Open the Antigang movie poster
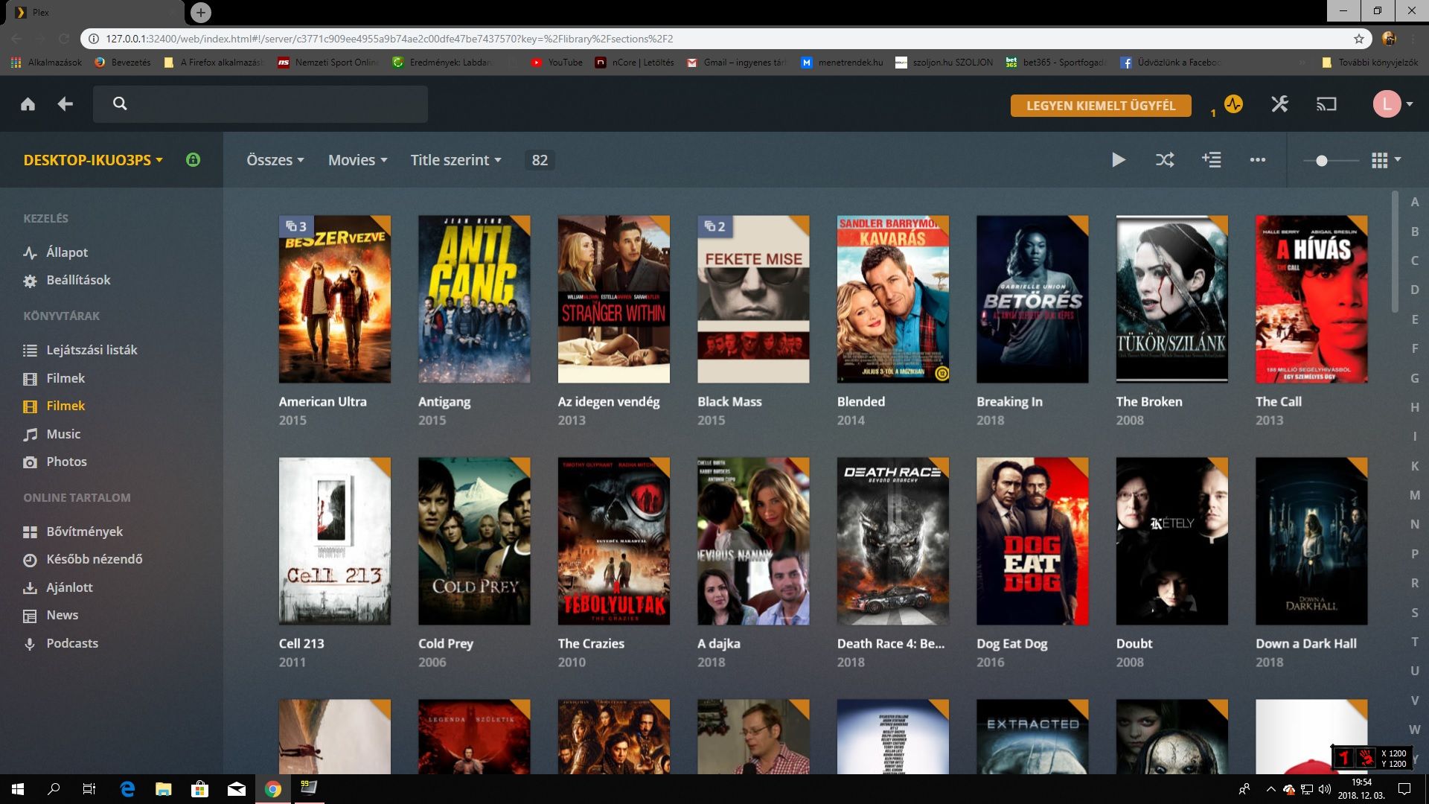The height and width of the screenshot is (804, 1429). click(x=474, y=299)
